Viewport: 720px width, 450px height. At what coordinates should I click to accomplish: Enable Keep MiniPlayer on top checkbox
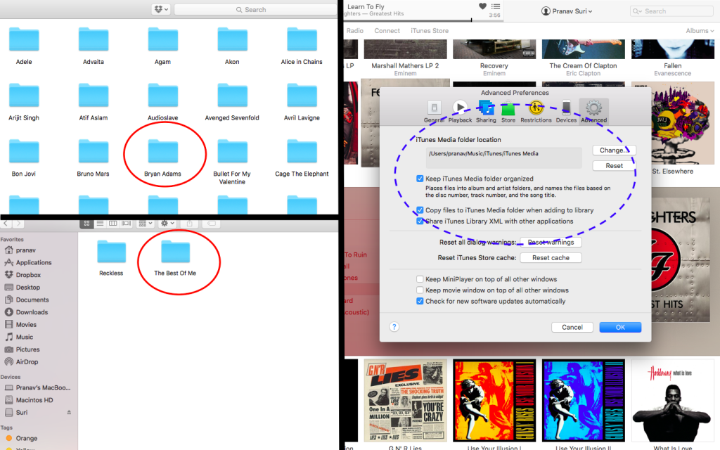click(420, 279)
